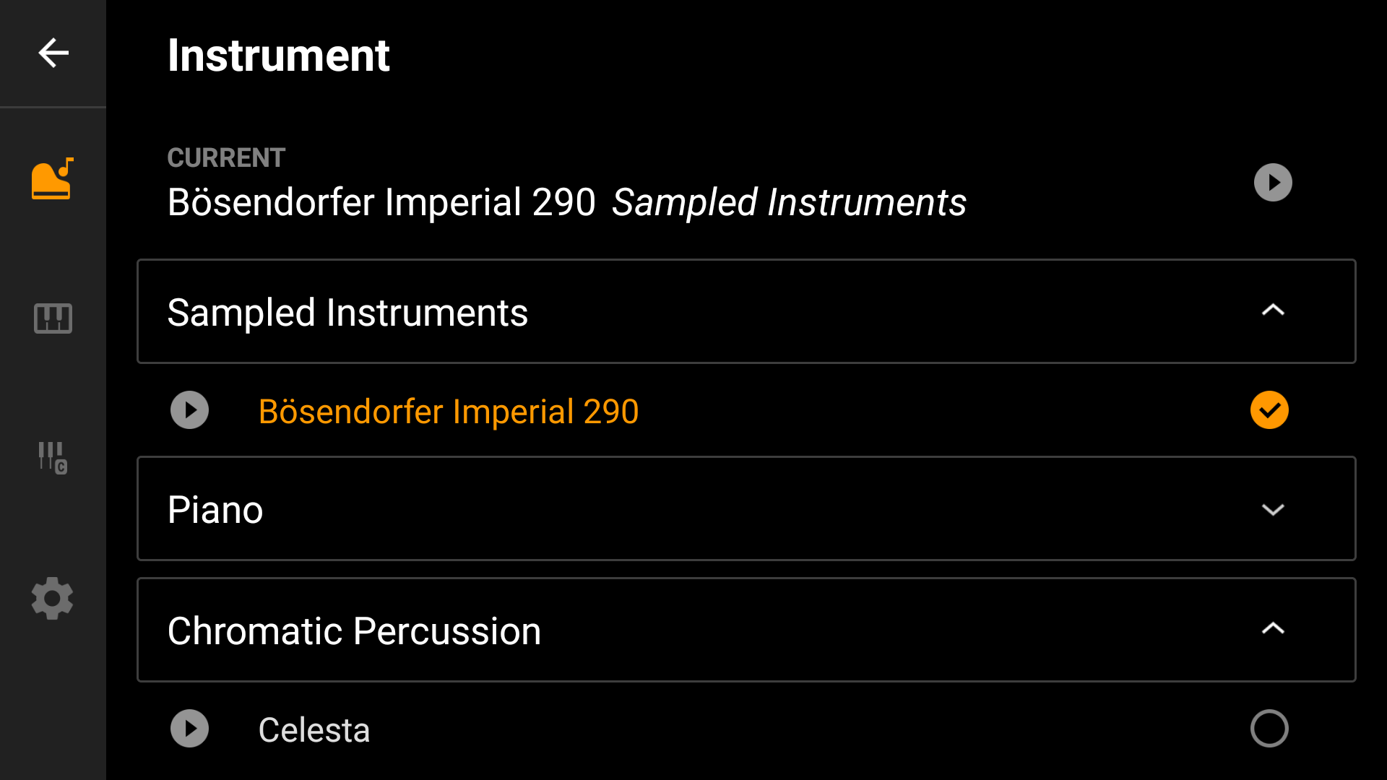Switch to the keyboard view icon
This screenshot has height=780, width=1387.
point(52,318)
